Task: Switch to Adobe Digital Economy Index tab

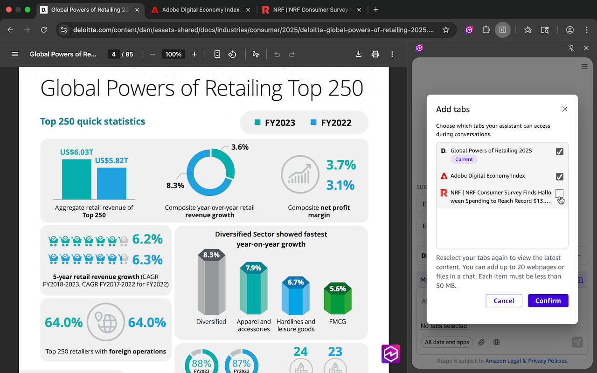Action: tap(201, 9)
